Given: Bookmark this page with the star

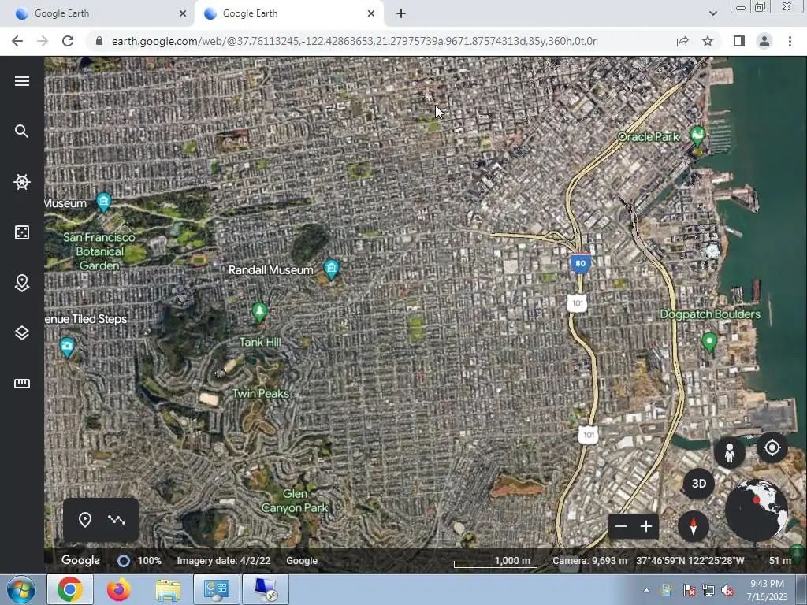Looking at the screenshot, I should tap(708, 41).
